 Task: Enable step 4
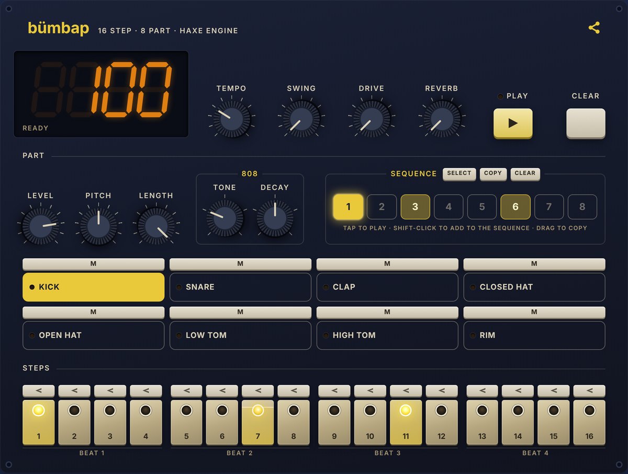[145, 422]
